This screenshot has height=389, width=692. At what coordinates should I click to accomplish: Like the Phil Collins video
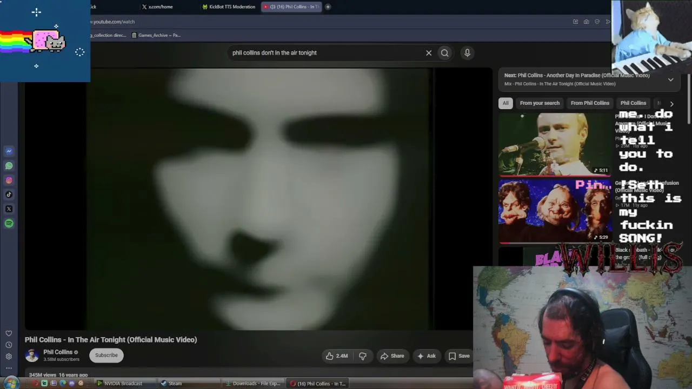pyautogui.click(x=336, y=356)
